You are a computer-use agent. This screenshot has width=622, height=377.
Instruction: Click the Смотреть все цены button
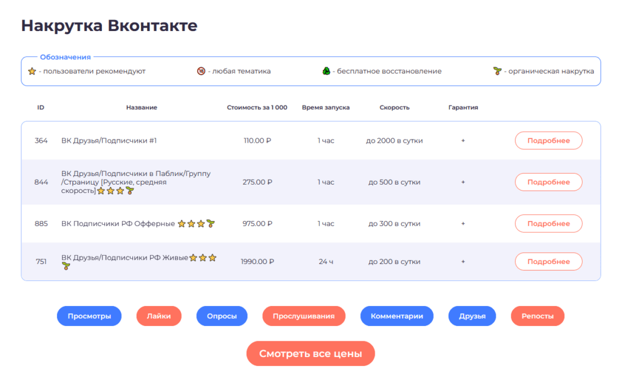pyautogui.click(x=310, y=353)
